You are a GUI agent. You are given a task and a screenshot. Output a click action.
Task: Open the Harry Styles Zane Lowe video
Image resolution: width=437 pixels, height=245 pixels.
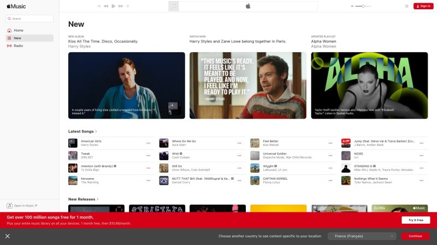point(248,85)
